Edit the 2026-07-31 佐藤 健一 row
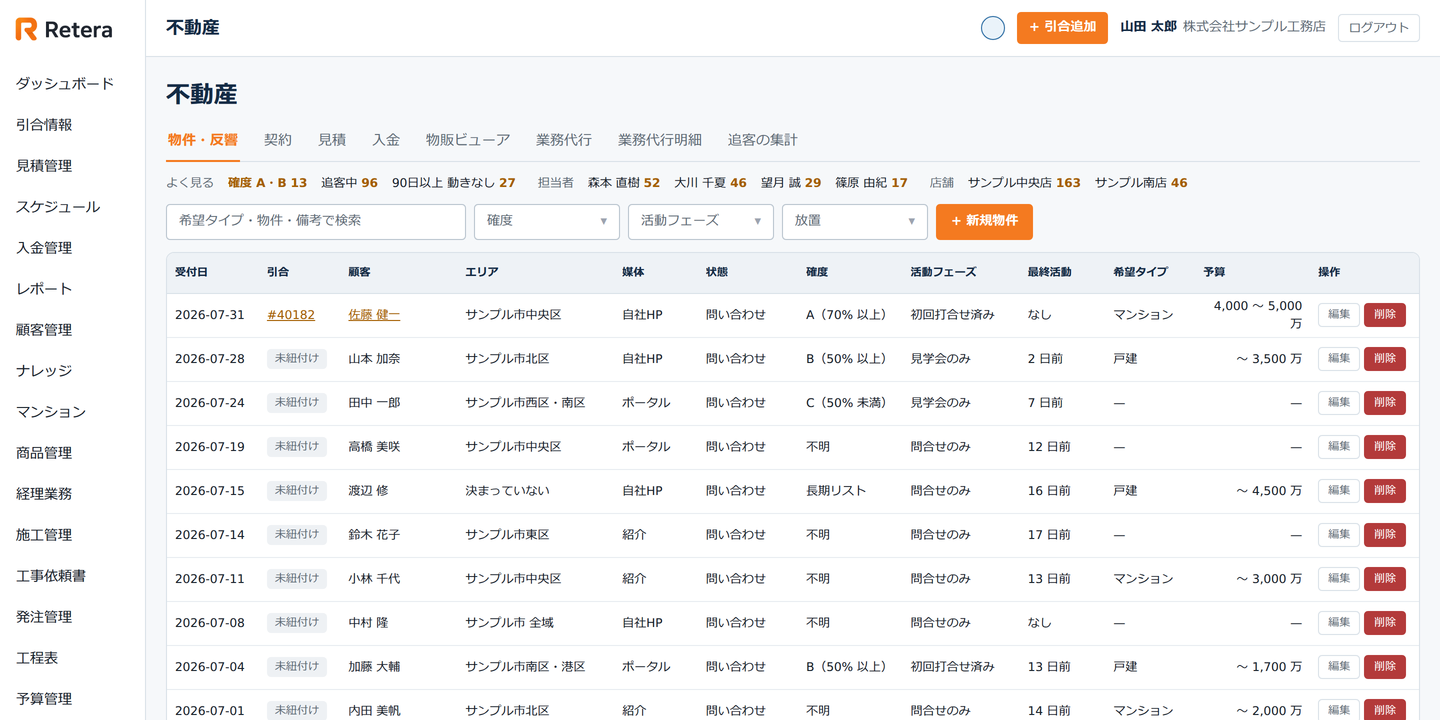Image resolution: width=1440 pixels, height=720 pixels. point(1338,314)
